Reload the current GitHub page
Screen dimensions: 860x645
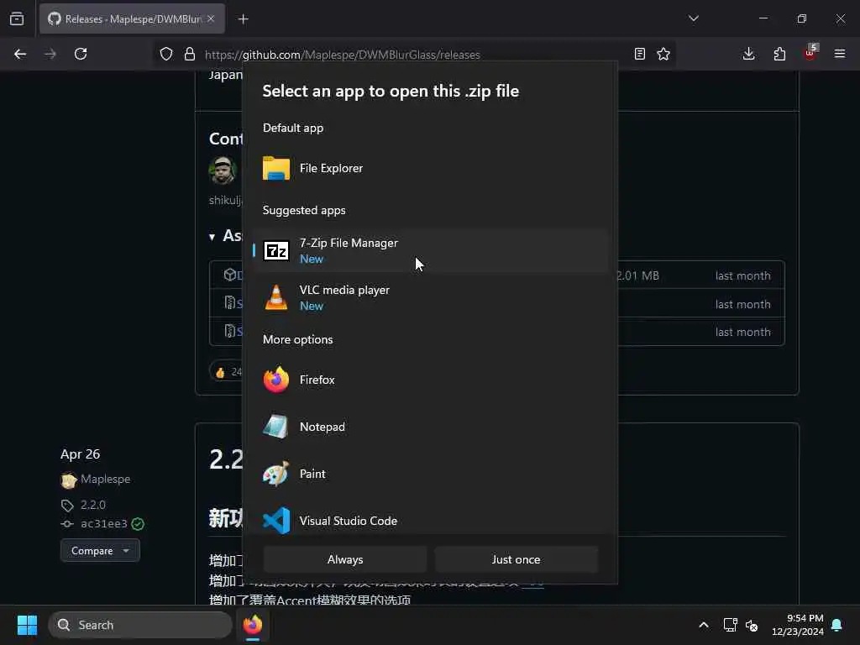(x=81, y=54)
